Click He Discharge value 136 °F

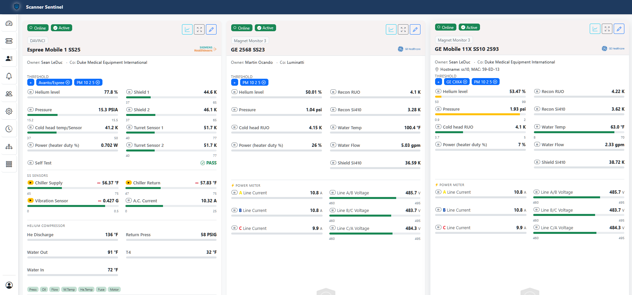112,235
